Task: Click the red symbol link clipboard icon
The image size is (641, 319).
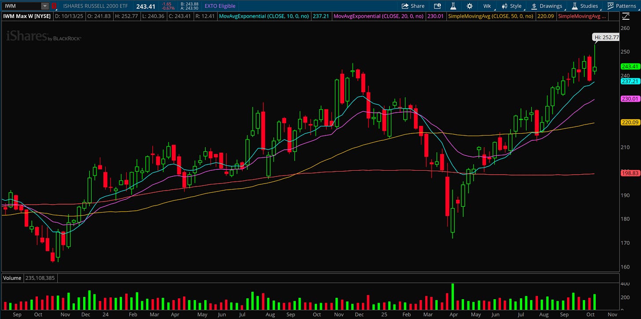Action: pos(54,6)
